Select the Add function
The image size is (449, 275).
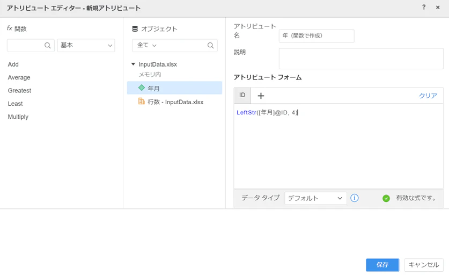(13, 64)
